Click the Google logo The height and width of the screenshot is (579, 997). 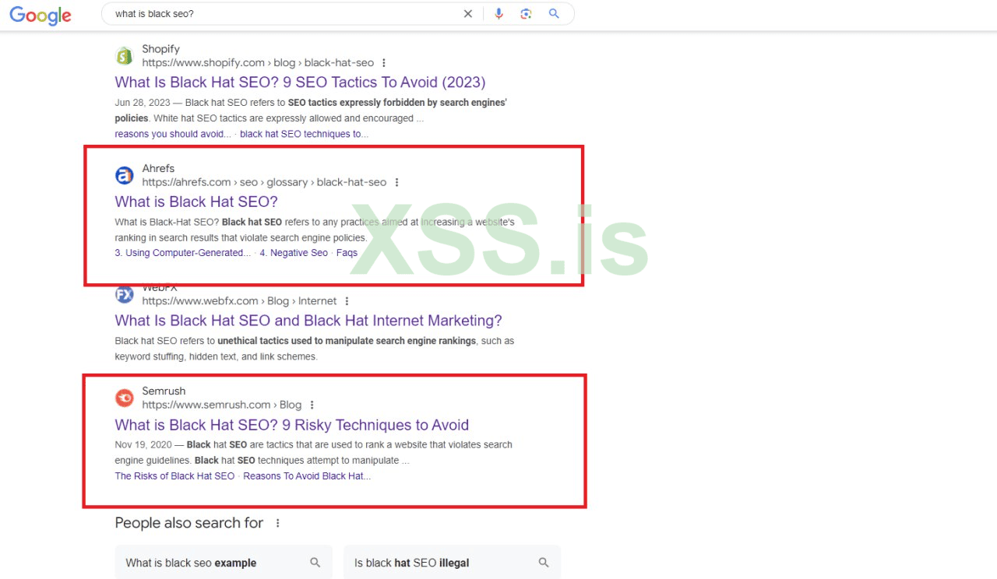[x=41, y=15]
